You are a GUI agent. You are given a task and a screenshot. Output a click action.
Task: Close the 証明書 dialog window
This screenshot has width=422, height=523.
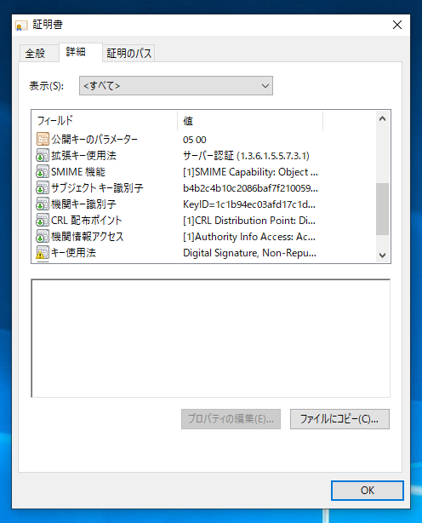point(397,25)
